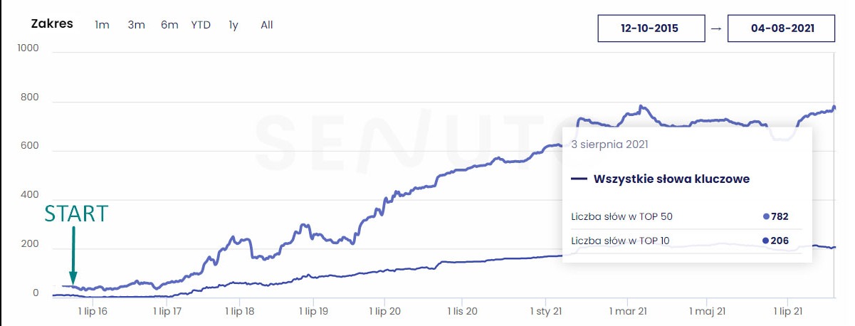Click the 1 sty 21 axis label

547,311
